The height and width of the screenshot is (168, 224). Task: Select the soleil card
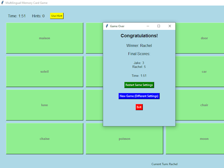pos(45,72)
